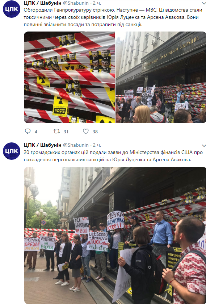Open the second tweet's '2 ч.' timestamp
The height and width of the screenshot is (304, 206).
click(x=97, y=145)
